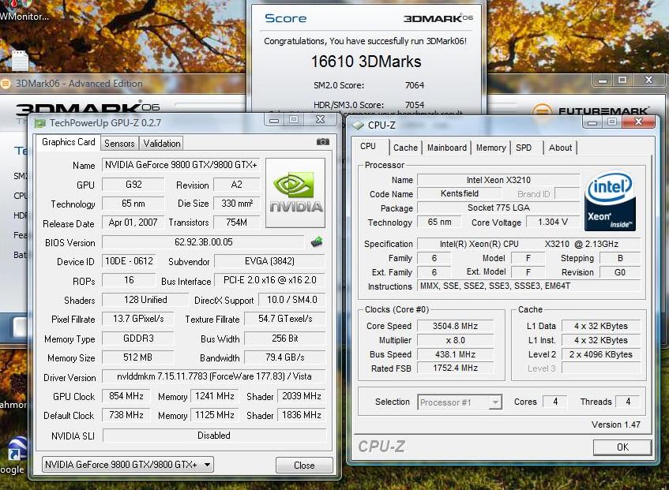Click the GPU Clock value 854 MHz
The height and width of the screenshot is (490, 669).
[x=126, y=396]
